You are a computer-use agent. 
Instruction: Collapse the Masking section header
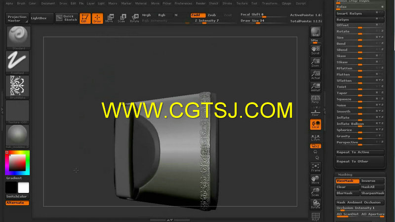[345, 175]
